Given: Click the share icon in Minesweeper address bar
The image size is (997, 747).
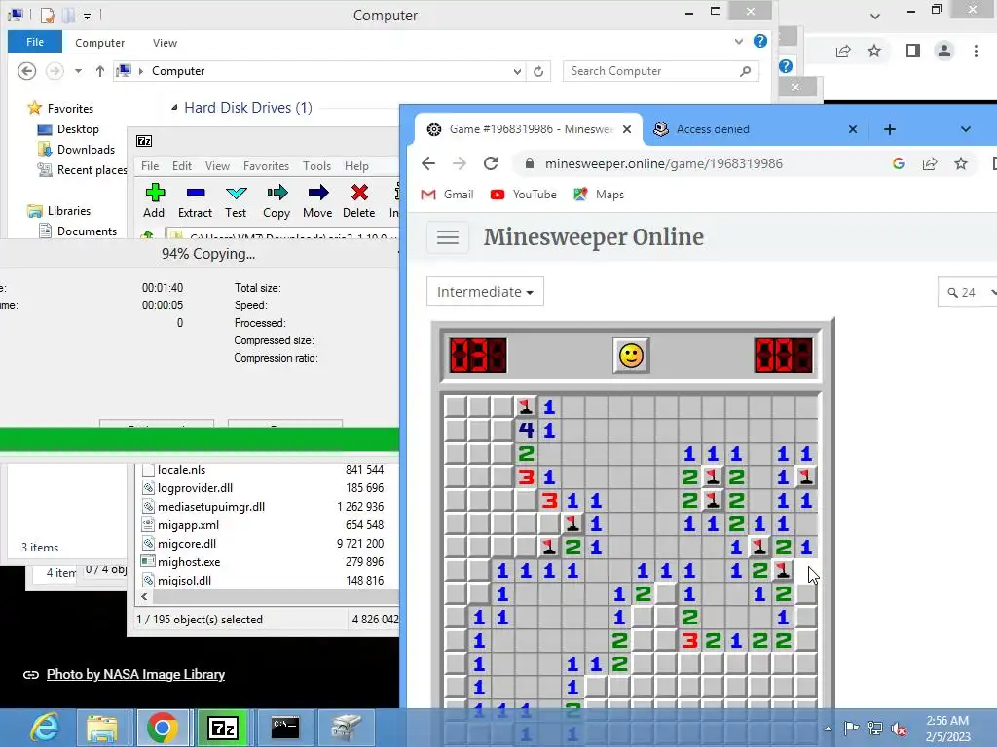Looking at the screenshot, I should [930, 163].
